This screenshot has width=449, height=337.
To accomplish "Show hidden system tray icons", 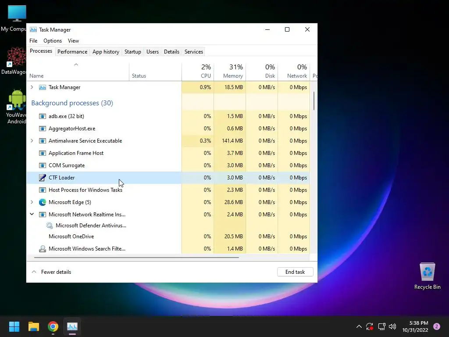I will (359, 326).
